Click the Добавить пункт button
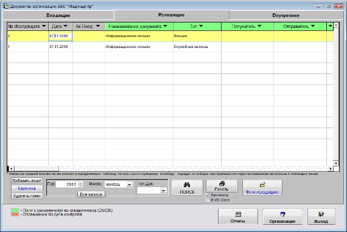 [x=27, y=181]
